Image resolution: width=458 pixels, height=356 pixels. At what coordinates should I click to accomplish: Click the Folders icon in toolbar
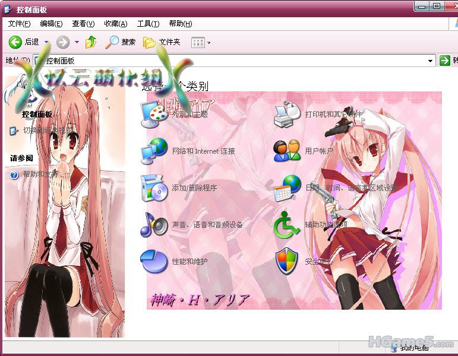coord(149,43)
